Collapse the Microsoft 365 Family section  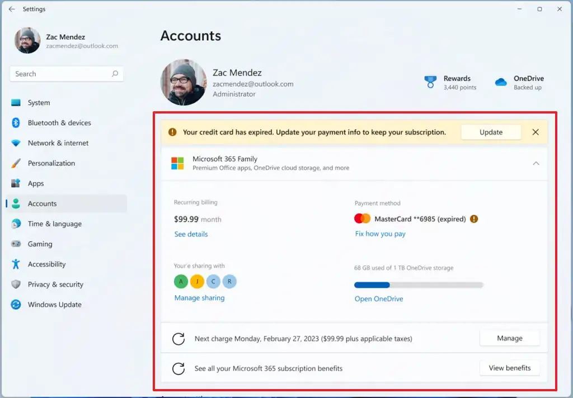536,163
